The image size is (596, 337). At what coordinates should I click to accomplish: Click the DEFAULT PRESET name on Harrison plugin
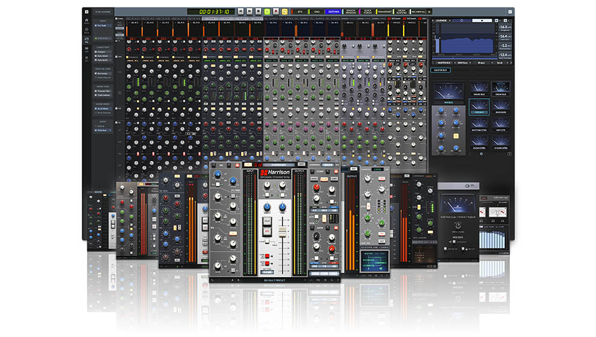[274, 280]
